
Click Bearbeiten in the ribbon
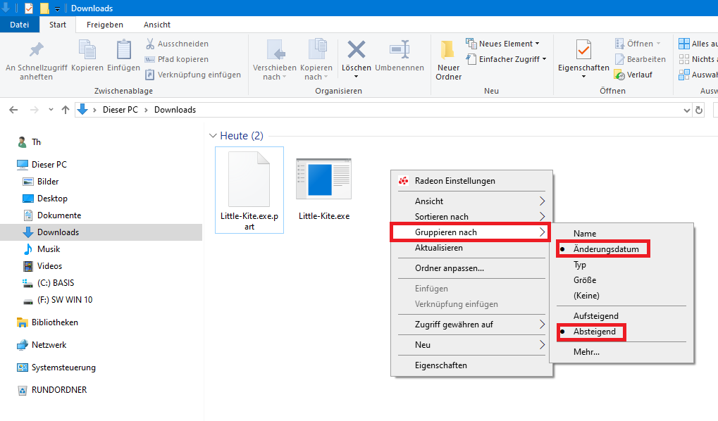640,59
